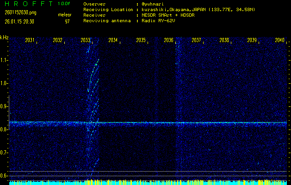
Task: Select the 2040 time marker
Action: tap(279, 40)
